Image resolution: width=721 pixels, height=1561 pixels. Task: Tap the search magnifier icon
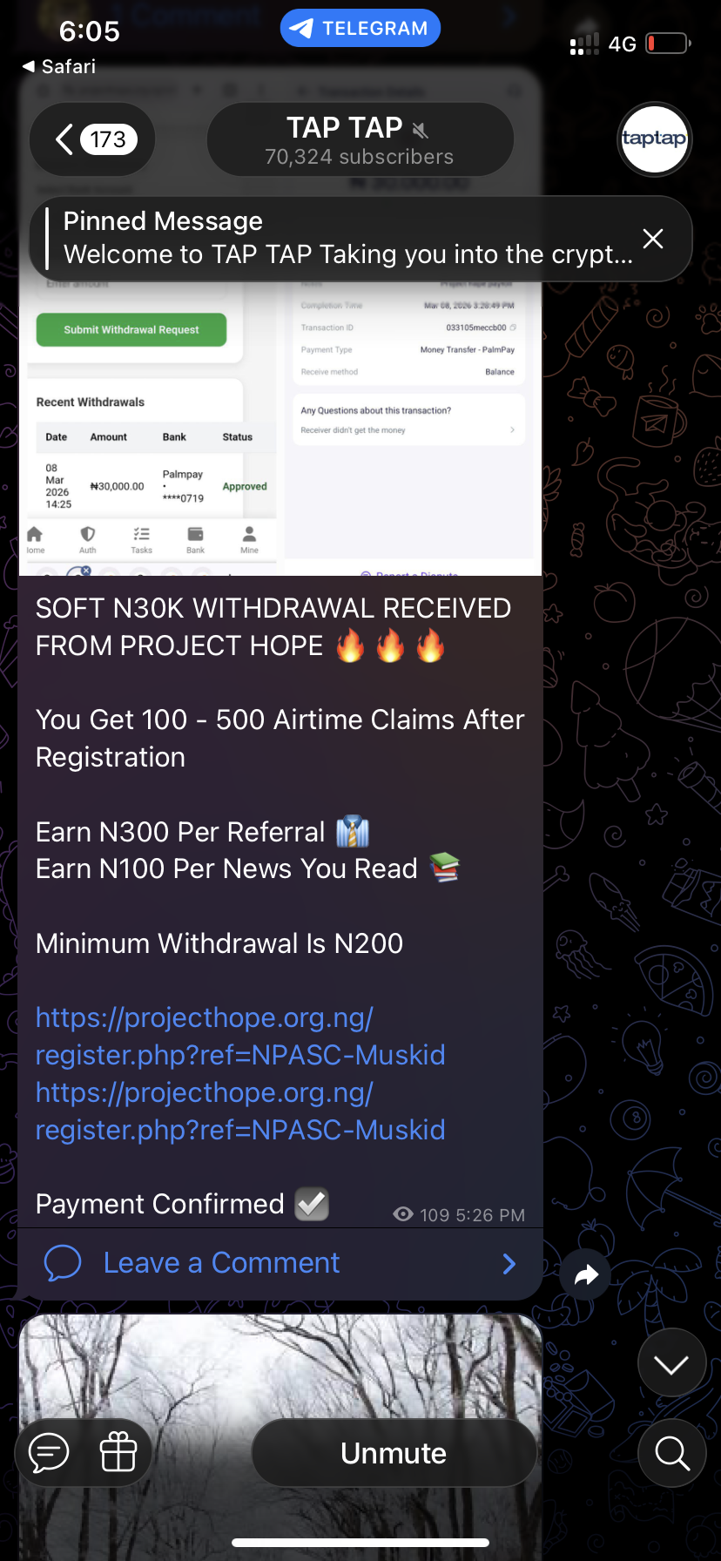pyautogui.click(x=672, y=1452)
